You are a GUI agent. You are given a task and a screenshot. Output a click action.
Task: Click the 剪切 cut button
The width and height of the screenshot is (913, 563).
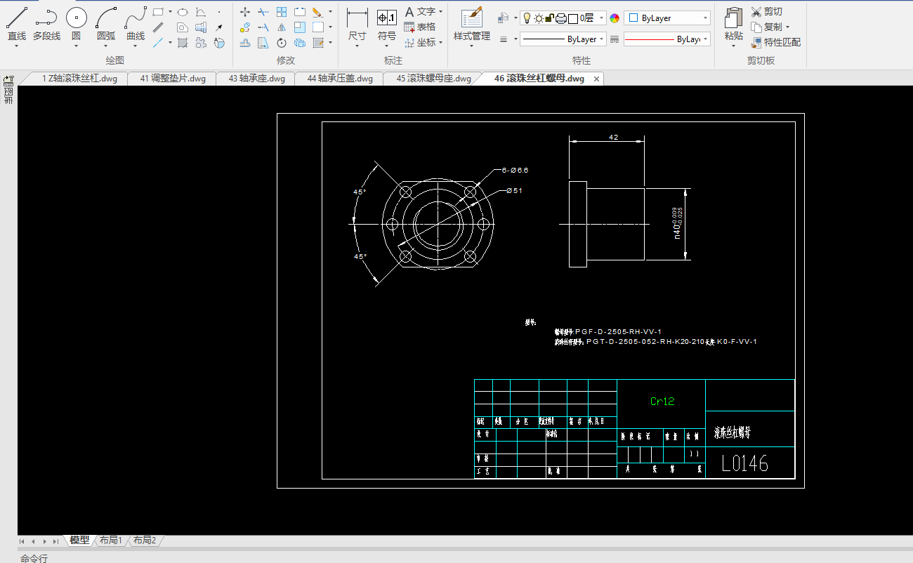point(766,12)
